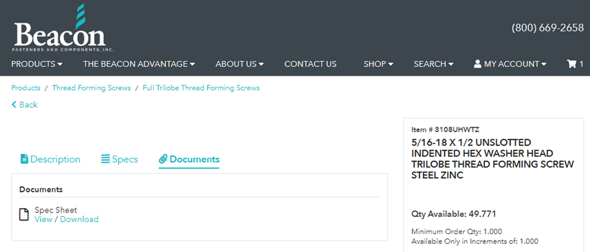Switch to the Specs tab
Screen dimensions: 590x252
(x=124, y=159)
